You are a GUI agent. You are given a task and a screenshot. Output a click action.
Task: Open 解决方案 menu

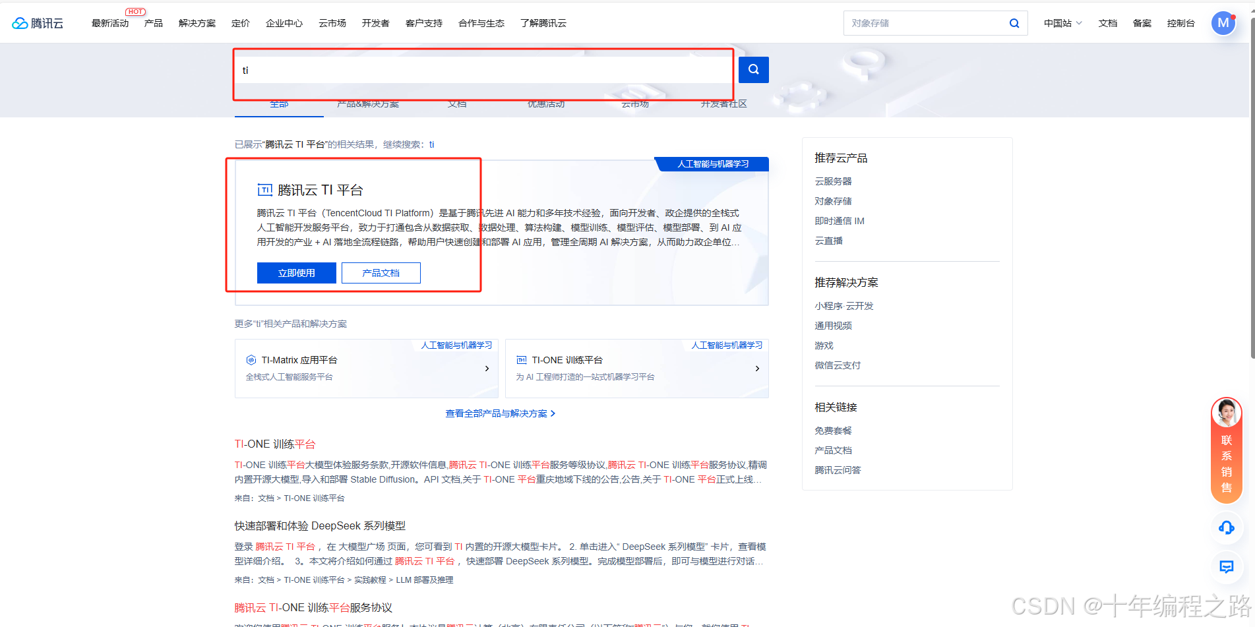click(197, 23)
